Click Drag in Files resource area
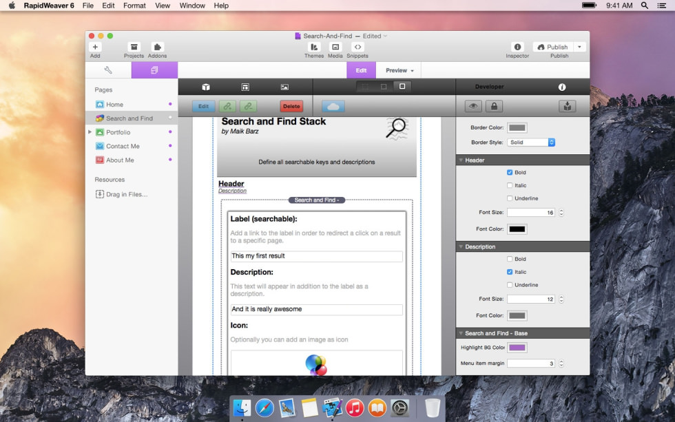 click(x=121, y=194)
